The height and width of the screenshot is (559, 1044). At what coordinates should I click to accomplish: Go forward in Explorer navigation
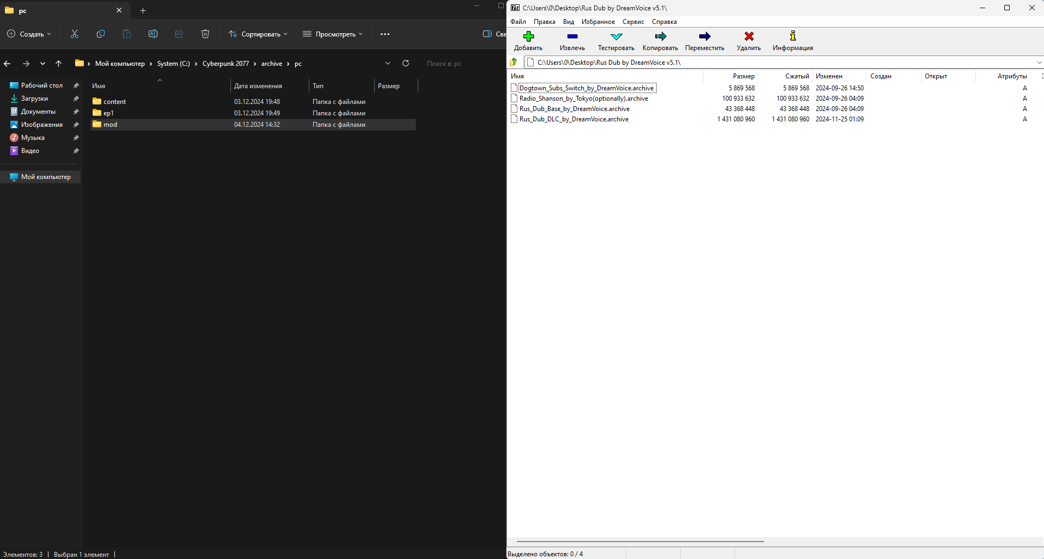tap(26, 64)
